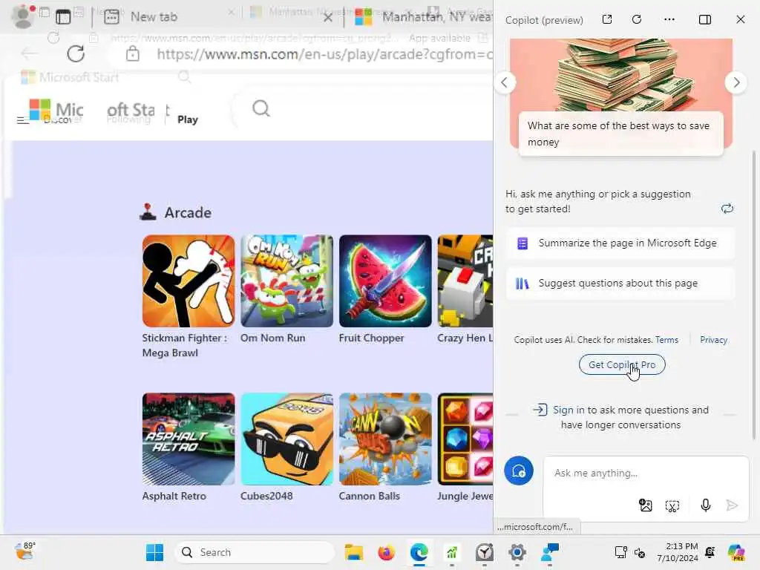Use the microphone for voice input
760x570 pixels.
(x=706, y=505)
